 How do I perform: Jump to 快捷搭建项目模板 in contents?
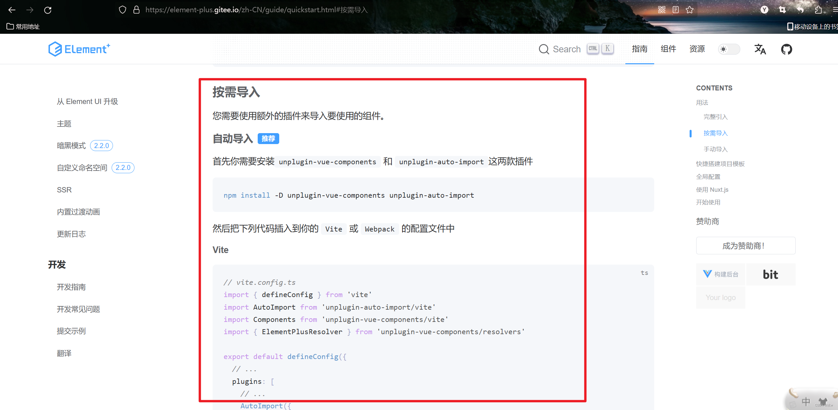(x=720, y=164)
